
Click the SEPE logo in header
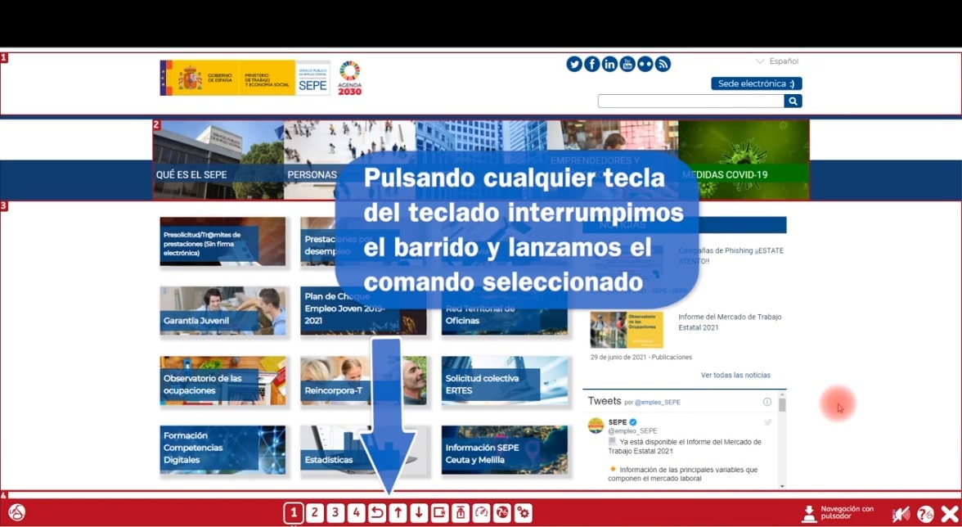point(312,78)
